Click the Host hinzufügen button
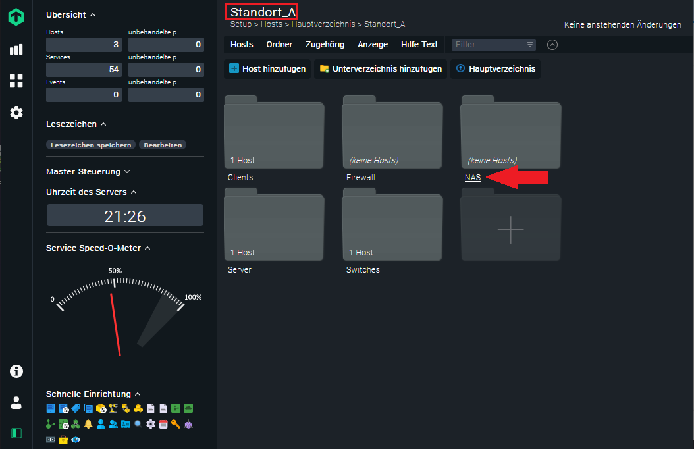694x449 pixels. 267,68
